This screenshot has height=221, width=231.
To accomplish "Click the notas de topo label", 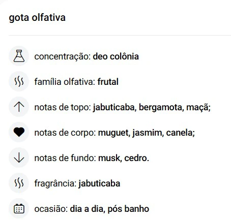I will coord(63,107).
